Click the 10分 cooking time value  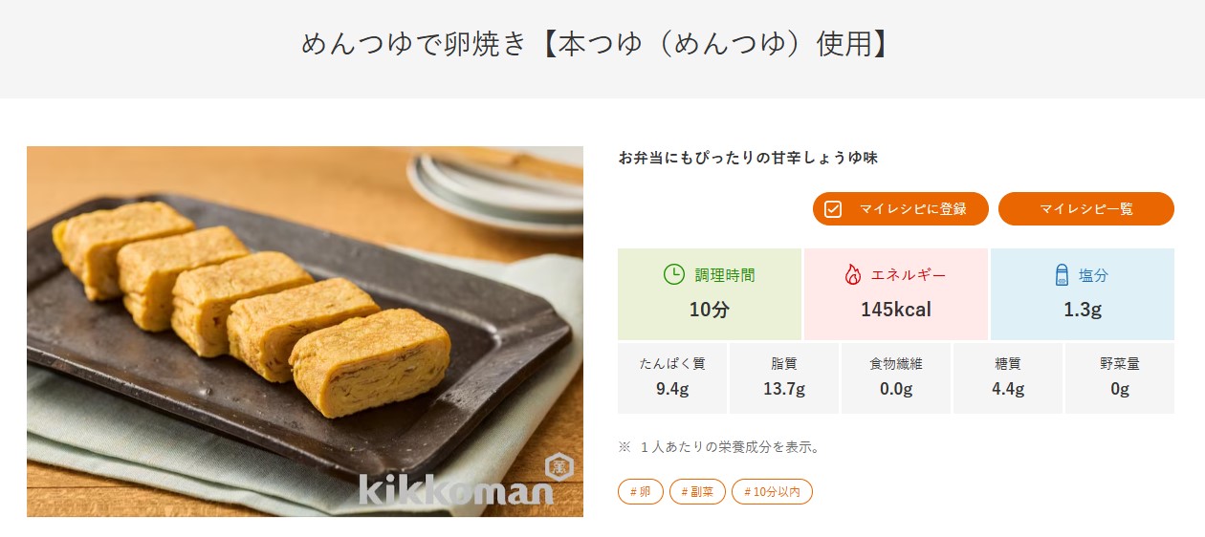click(x=709, y=310)
